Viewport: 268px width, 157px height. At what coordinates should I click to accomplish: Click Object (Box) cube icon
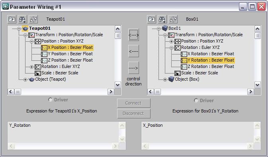(171, 79)
